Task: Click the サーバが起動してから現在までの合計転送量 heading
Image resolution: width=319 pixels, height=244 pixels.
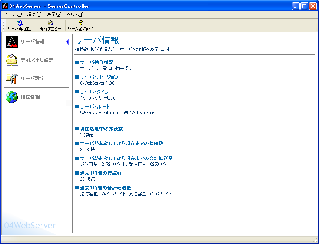Action: (124, 158)
